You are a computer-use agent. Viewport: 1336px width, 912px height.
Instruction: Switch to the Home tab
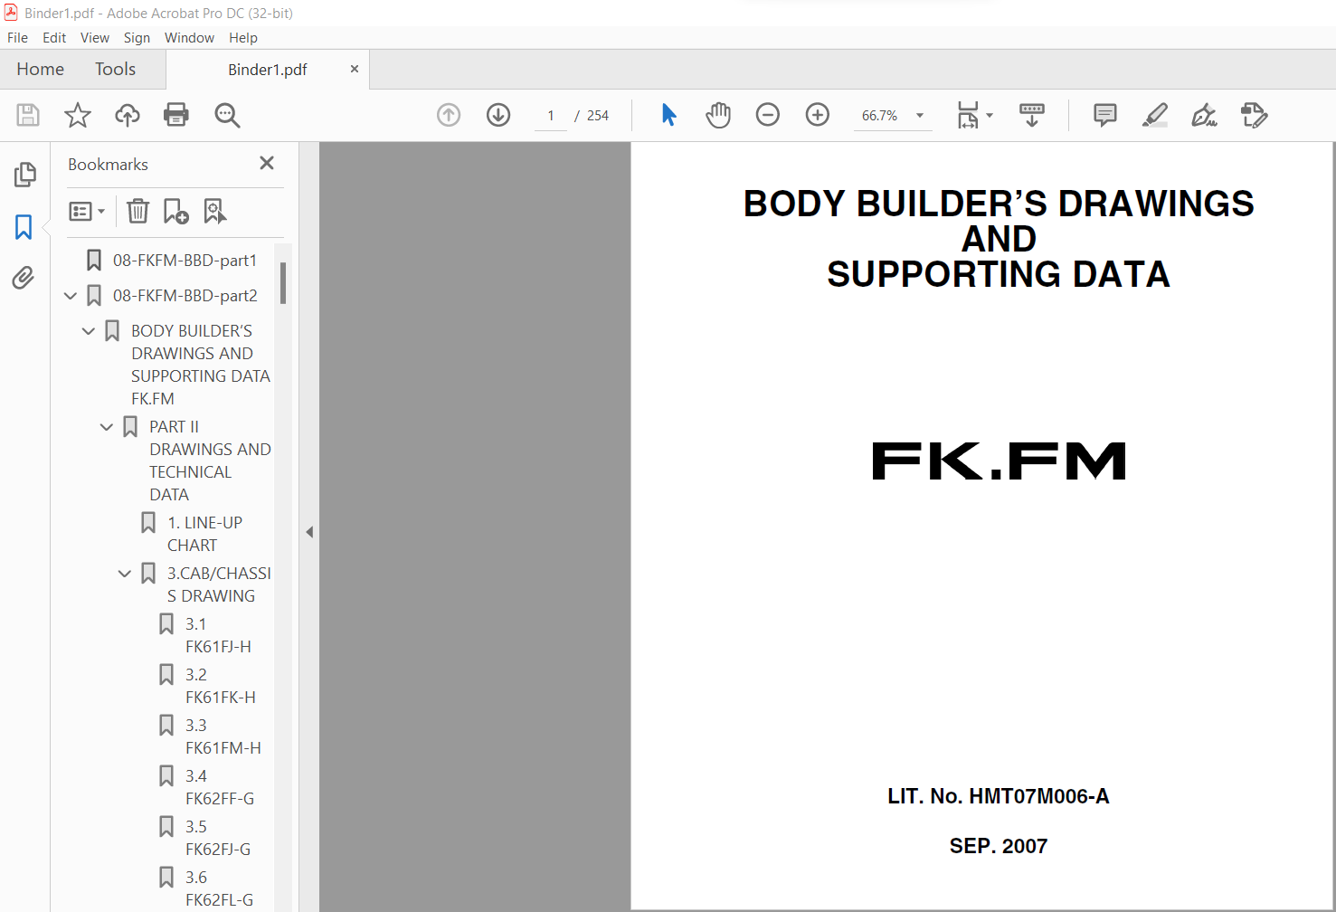tap(41, 70)
